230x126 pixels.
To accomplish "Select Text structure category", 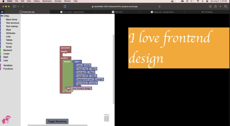I will (13, 23).
